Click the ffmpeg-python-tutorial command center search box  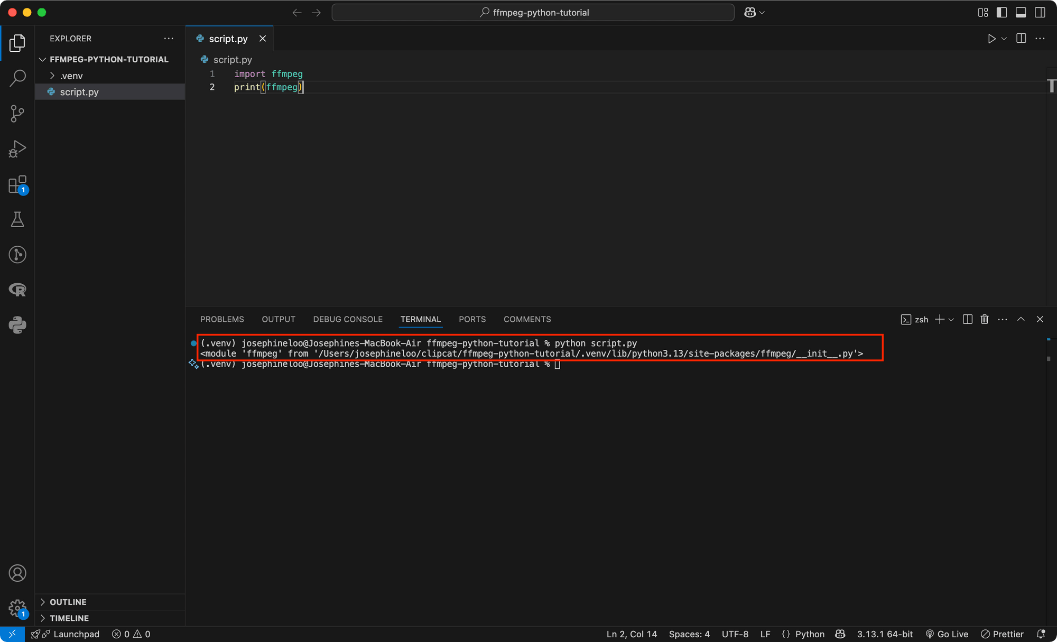point(533,13)
